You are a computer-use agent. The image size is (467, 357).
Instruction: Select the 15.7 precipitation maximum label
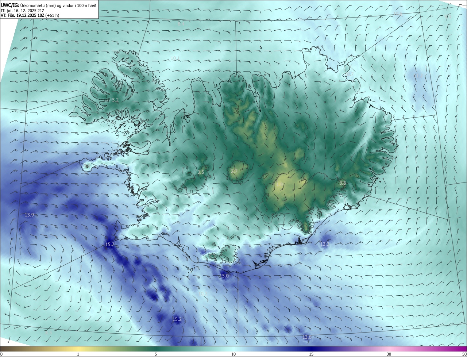(110, 244)
